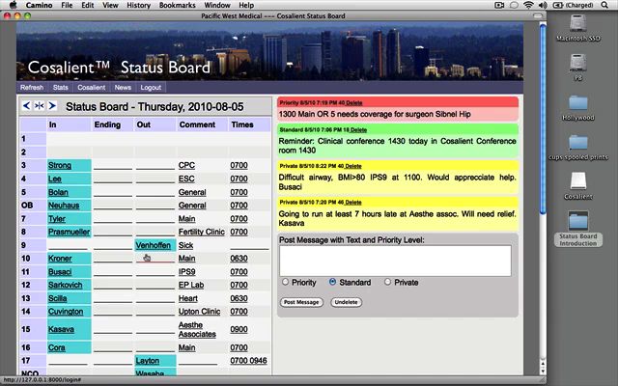This screenshot has height=386, width=618.
Task: Open the View menu
Action: (110, 5)
